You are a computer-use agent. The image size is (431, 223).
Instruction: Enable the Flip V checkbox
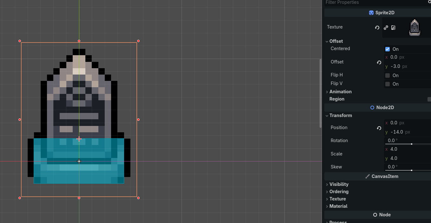(388, 84)
